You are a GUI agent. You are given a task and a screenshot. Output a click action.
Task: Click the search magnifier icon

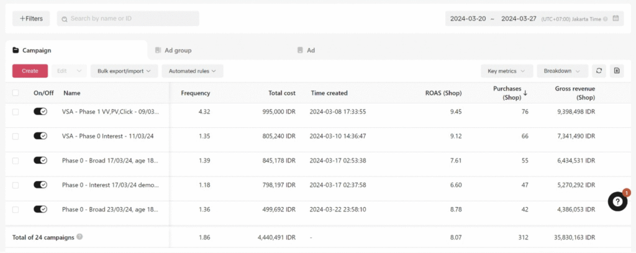pyautogui.click(x=63, y=19)
